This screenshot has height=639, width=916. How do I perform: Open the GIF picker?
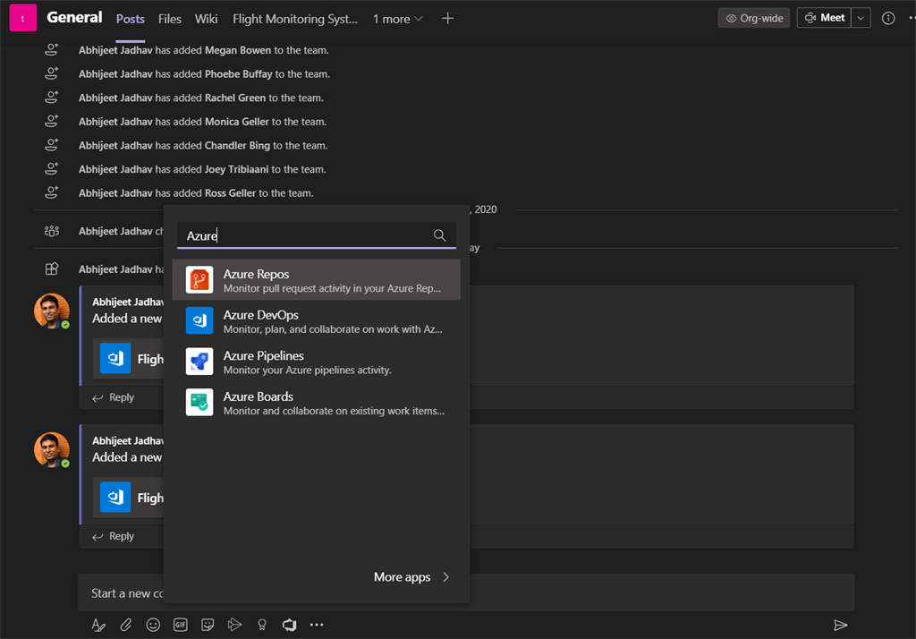pos(180,625)
